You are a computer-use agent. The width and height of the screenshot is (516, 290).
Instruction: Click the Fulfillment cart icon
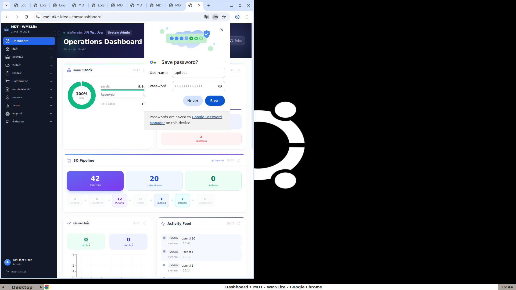8,81
